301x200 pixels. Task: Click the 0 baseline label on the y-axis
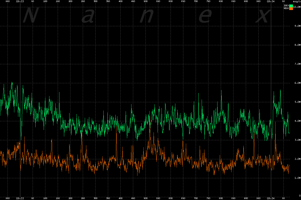coord(299,195)
